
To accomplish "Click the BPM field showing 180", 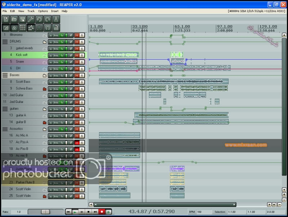I will [204, 212].
